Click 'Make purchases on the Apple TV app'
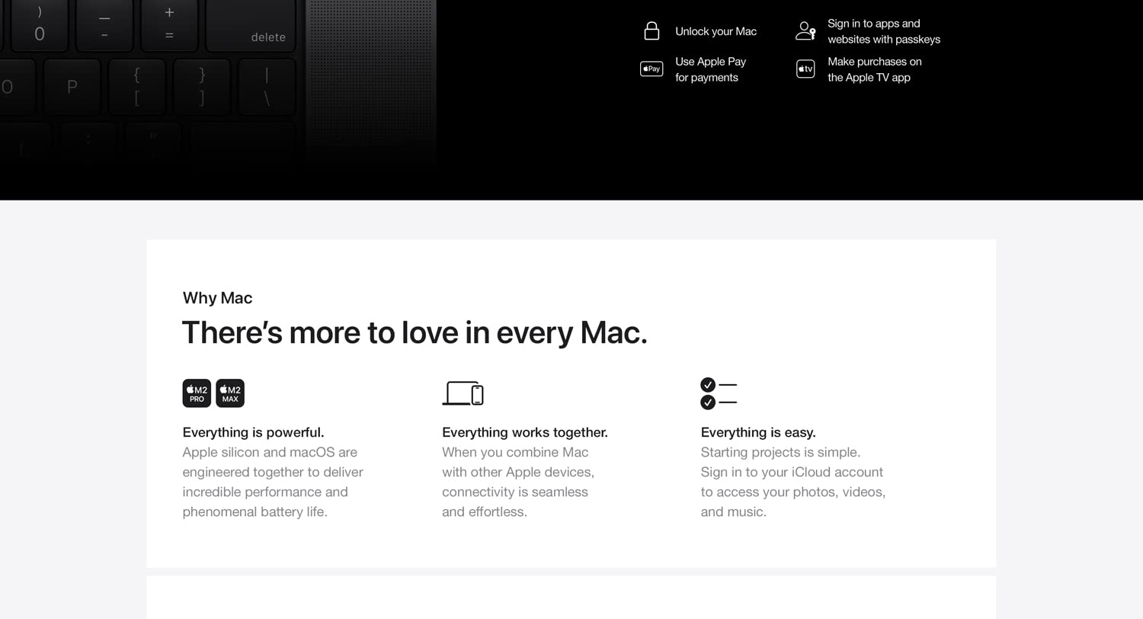Viewport: 1143px width, 619px height. [874, 69]
